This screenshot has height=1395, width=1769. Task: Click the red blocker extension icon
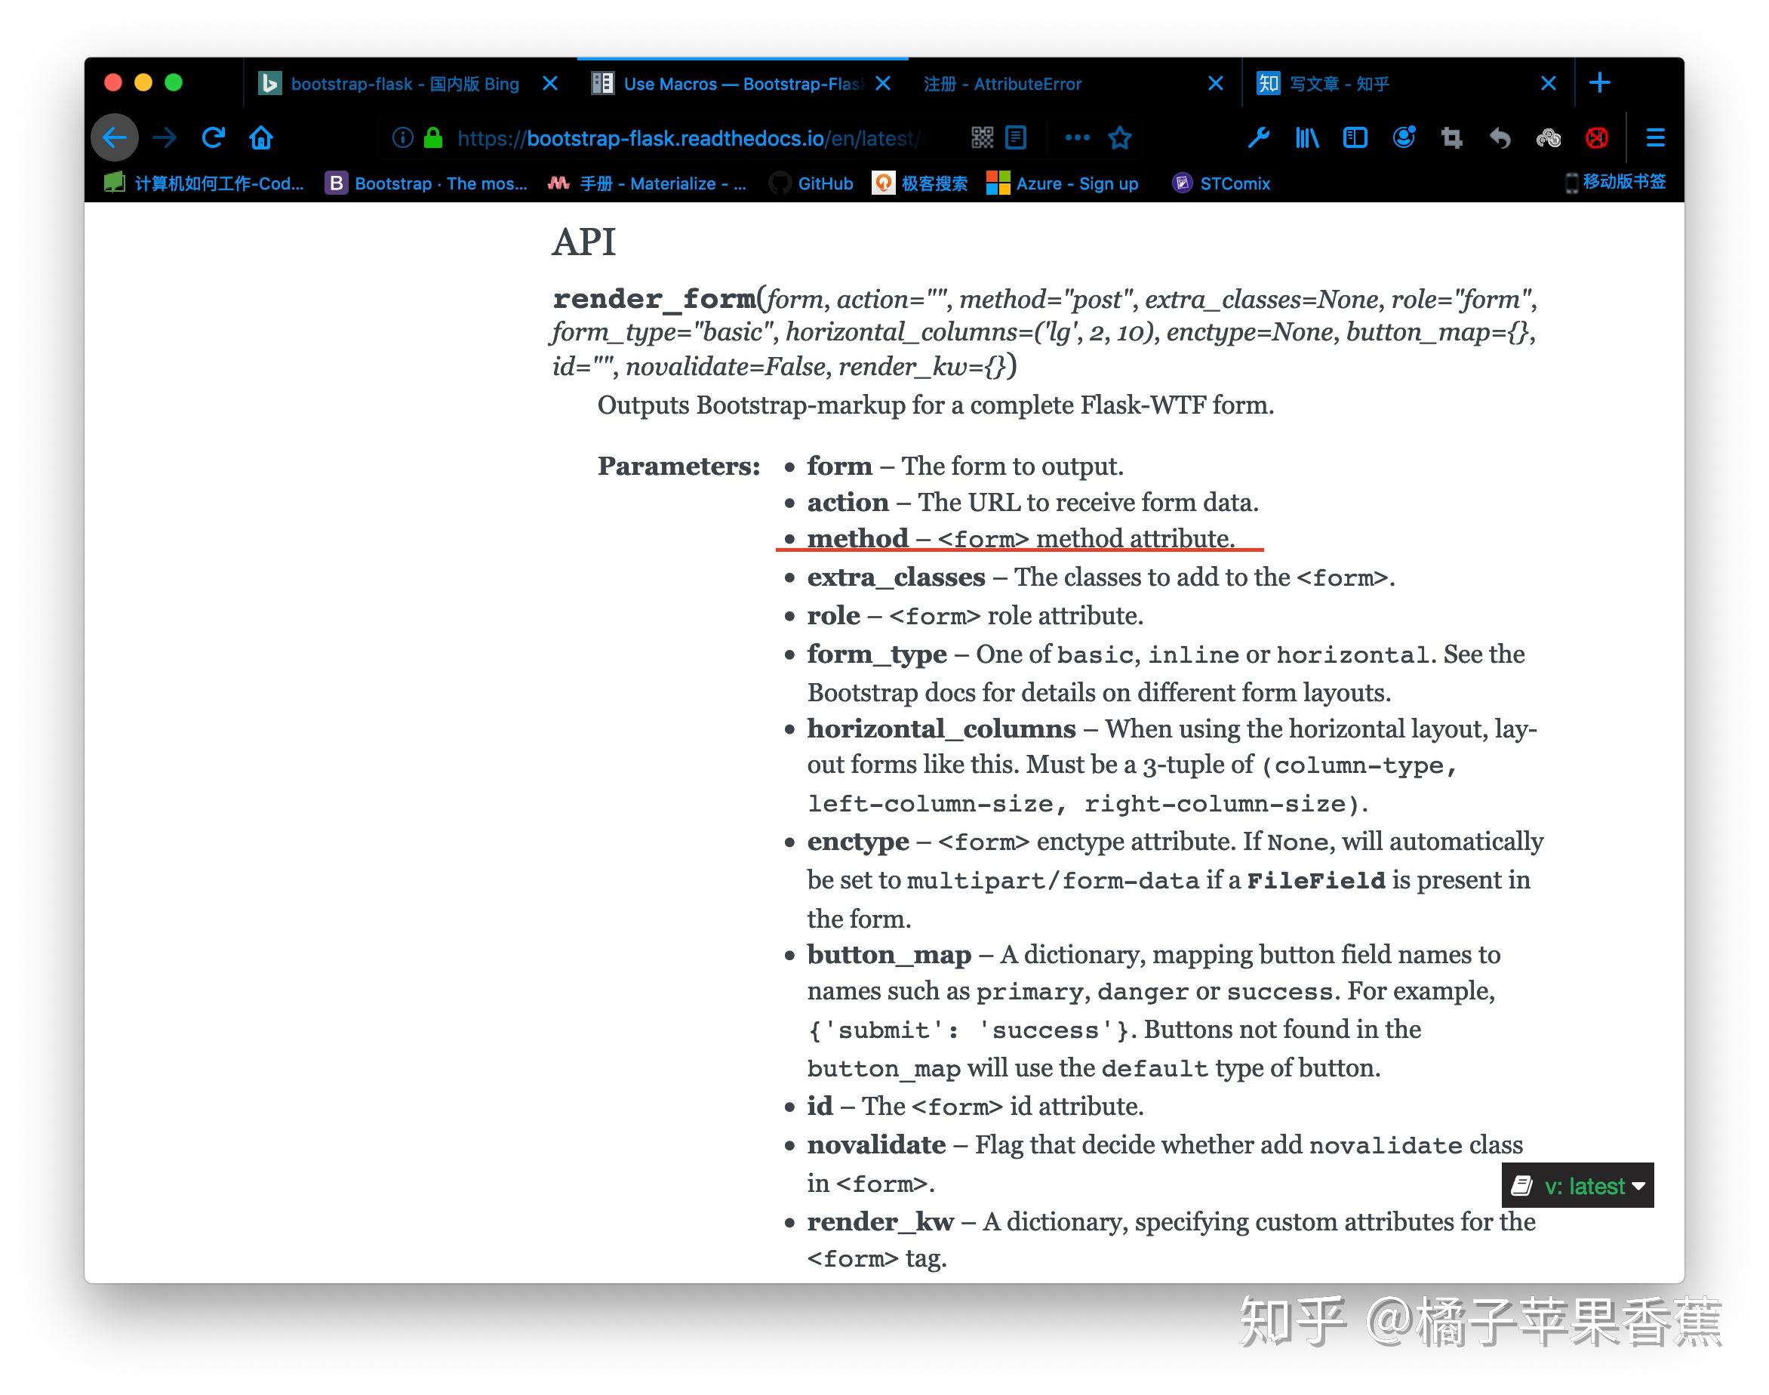tap(1597, 137)
